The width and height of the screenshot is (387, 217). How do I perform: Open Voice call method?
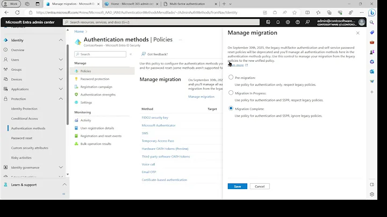pos(148,164)
